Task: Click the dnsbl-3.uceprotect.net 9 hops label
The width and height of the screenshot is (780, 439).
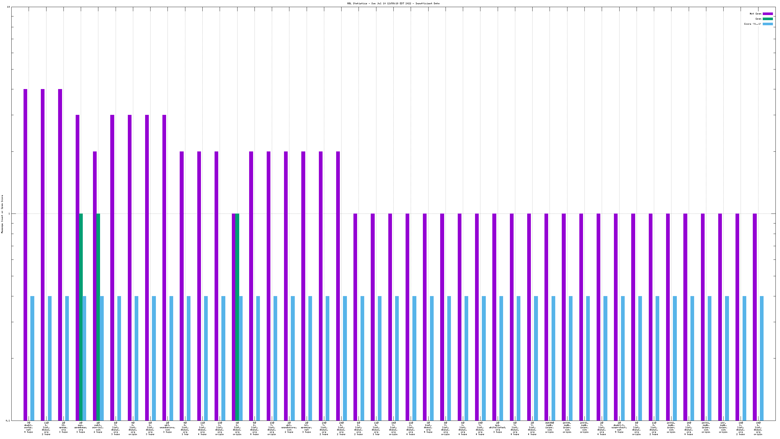Action: click(x=619, y=427)
